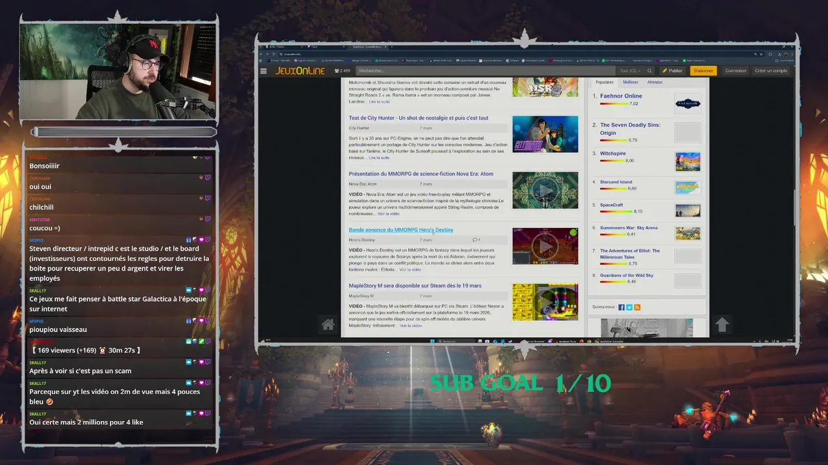Open Witchspire ranking link
Viewport: 828px width, 465px height.
[613, 154]
